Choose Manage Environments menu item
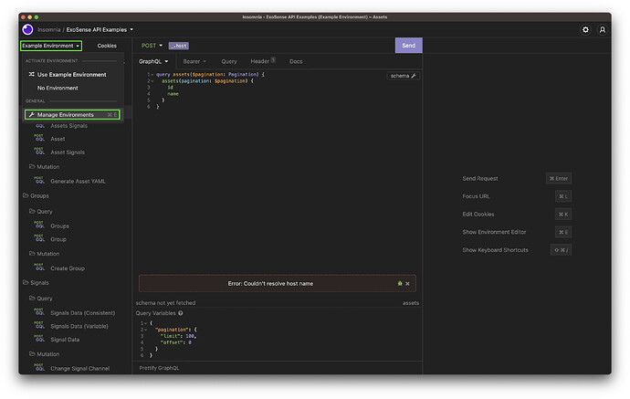Viewport: 630px width, 399px height. [x=72, y=115]
